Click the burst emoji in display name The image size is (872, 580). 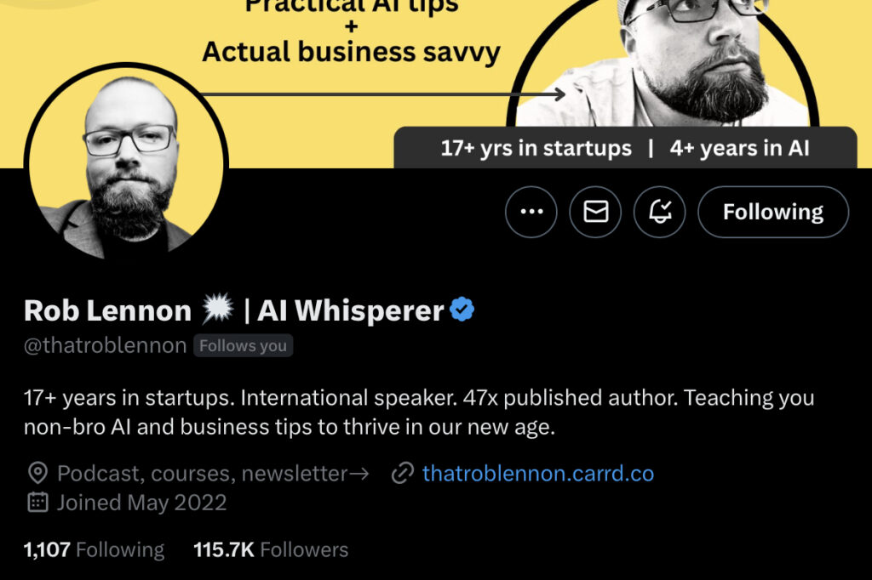click(x=217, y=309)
